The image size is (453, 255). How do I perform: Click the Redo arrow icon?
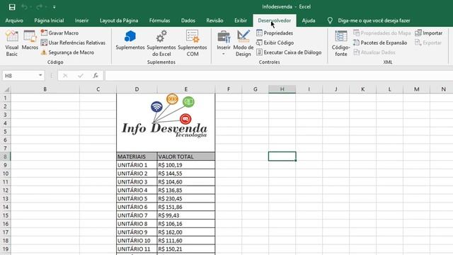tap(39, 7)
